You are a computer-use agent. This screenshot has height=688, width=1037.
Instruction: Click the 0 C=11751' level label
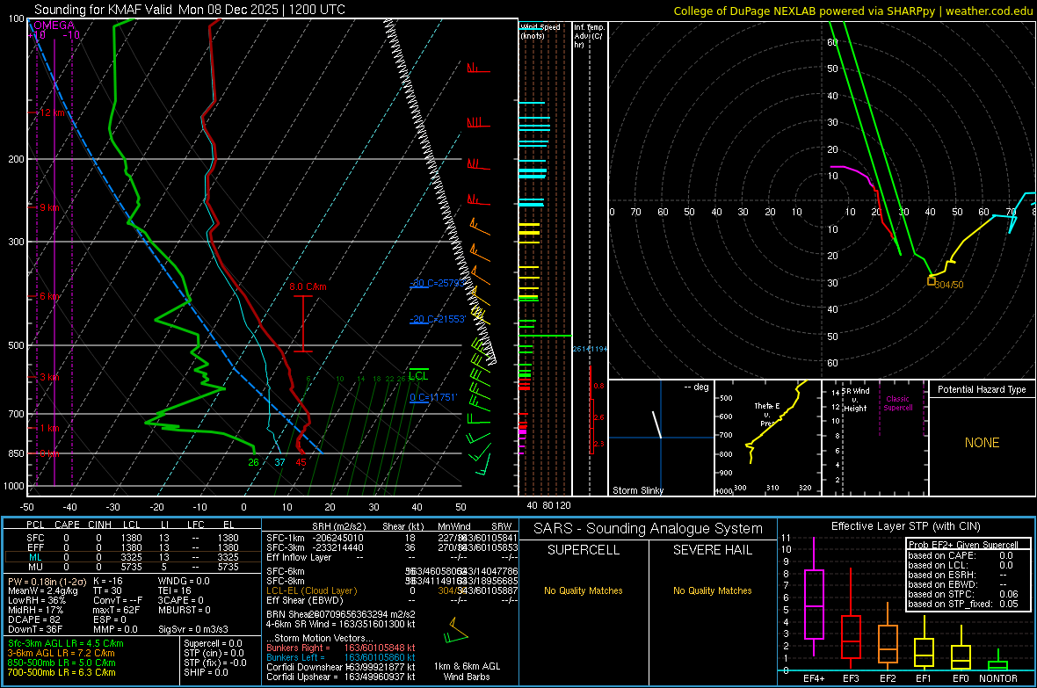(433, 397)
